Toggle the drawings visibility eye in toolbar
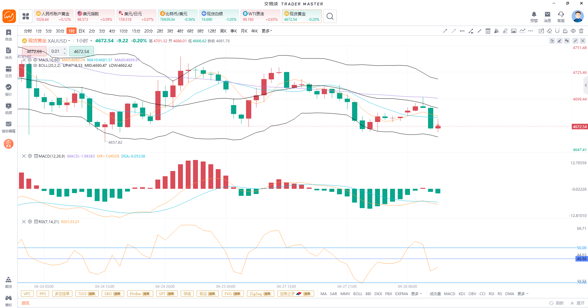588x308 pixels. 573,31
